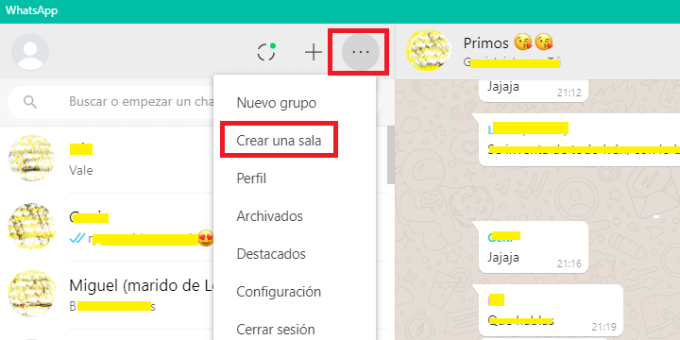This screenshot has height=340, width=680.
Task: Start a new chat with the plus icon
Action: [314, 52]
